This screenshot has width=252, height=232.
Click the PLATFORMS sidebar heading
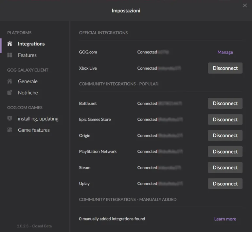pos(19,33)
